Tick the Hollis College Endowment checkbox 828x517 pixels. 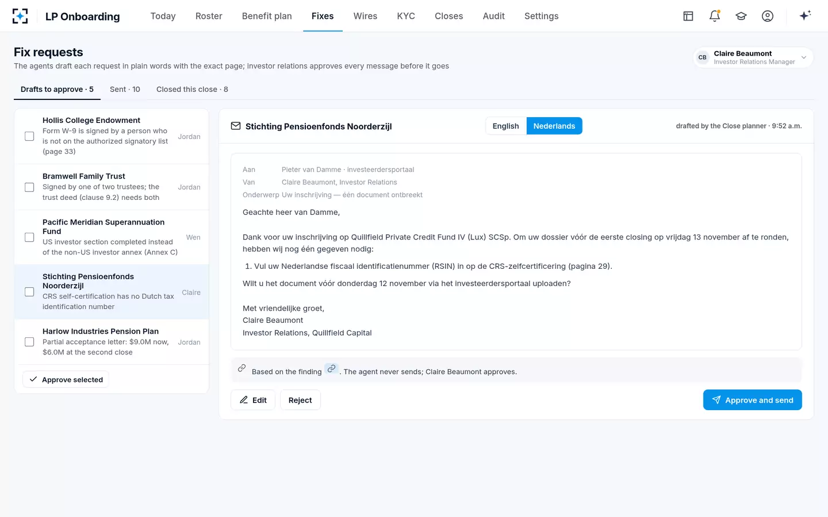[x=29, y=136]
